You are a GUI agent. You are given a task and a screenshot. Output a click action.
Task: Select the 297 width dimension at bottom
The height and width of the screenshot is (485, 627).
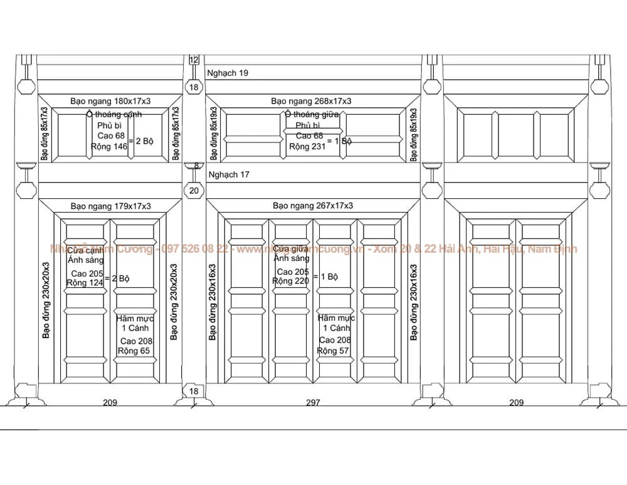tap(313, 403)
